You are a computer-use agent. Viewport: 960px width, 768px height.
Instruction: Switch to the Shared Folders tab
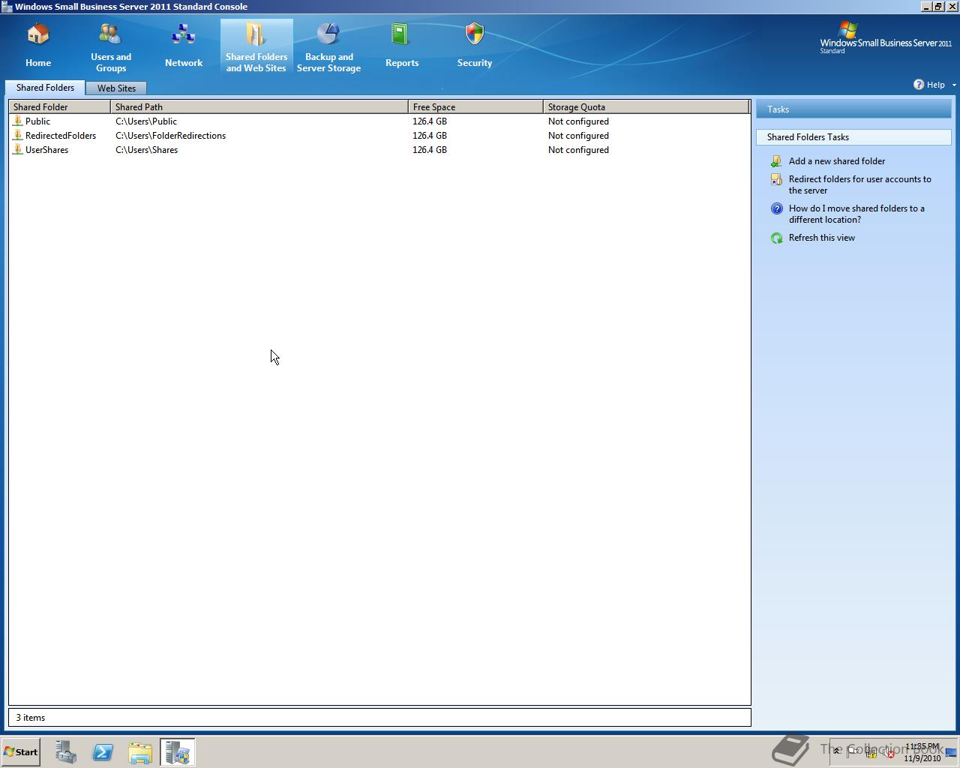point(45,88)
